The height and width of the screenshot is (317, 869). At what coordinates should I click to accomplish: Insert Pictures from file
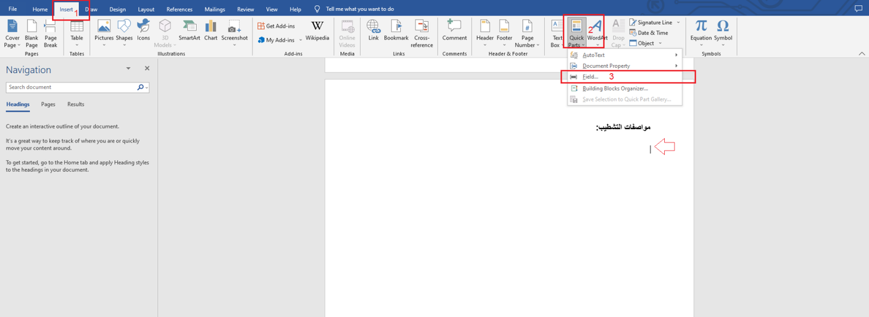coord(104,33)
